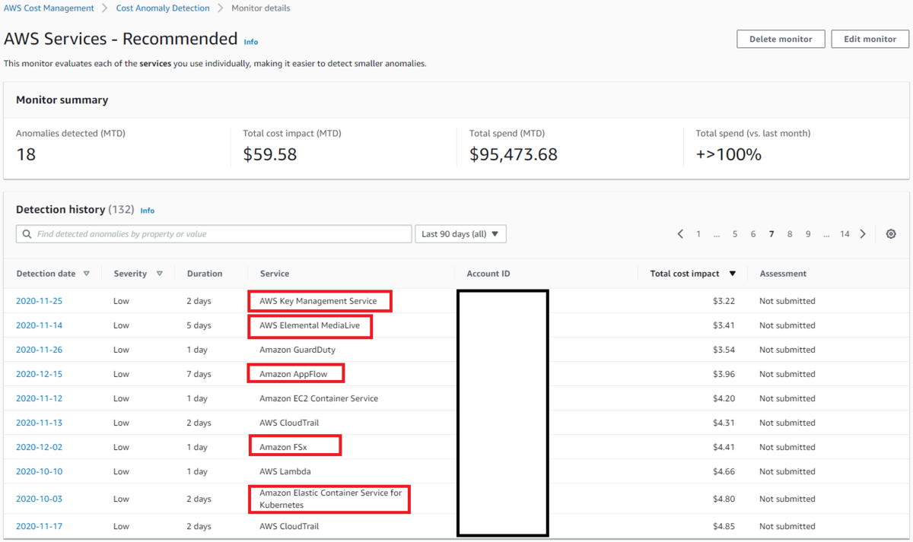913x542 pixels.
Task: Select current page 7 in pagination
Action: 771,234
